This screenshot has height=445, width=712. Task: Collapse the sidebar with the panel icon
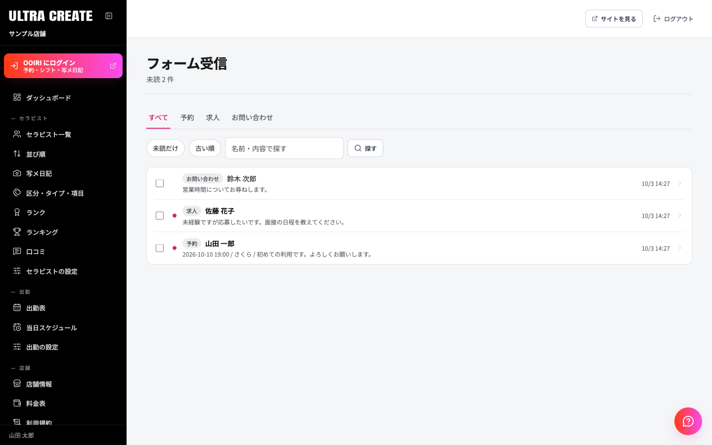(109, 16)
